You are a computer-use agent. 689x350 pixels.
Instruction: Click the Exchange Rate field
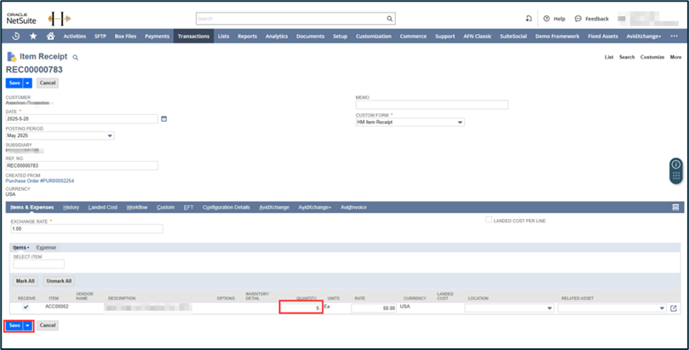coord(87,229)
